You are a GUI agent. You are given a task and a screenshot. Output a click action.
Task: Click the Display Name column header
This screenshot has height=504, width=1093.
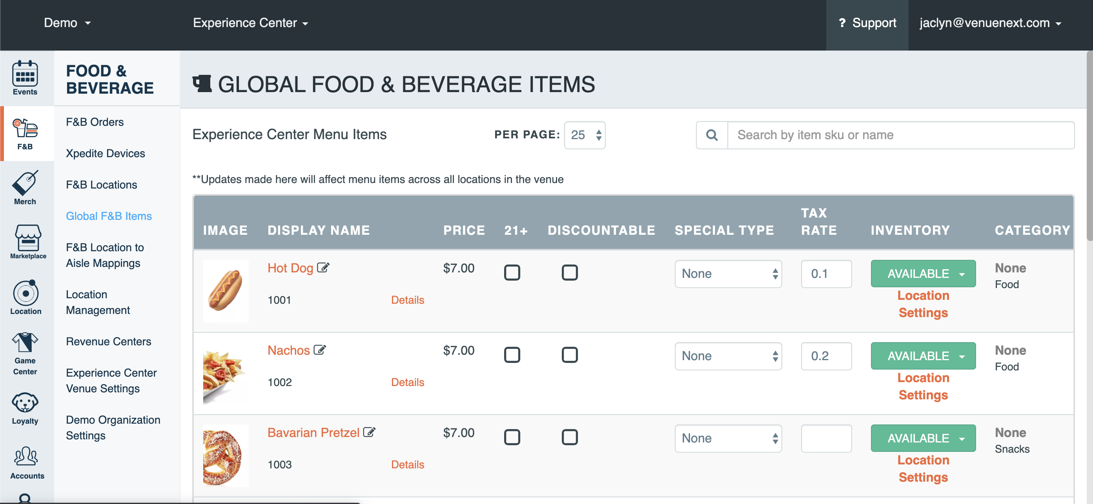[x=319, y=230]
